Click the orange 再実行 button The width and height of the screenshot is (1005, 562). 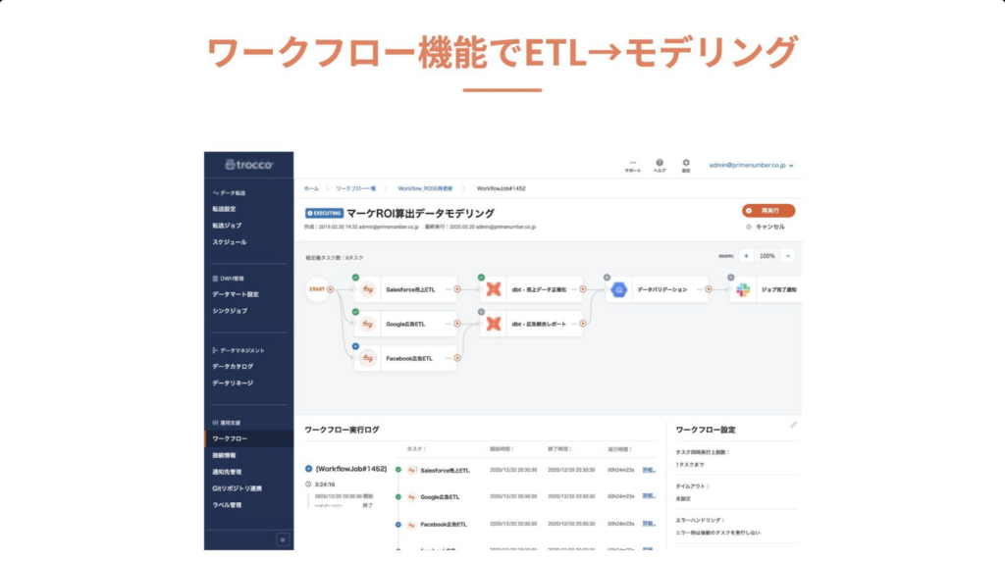point(768,210)
